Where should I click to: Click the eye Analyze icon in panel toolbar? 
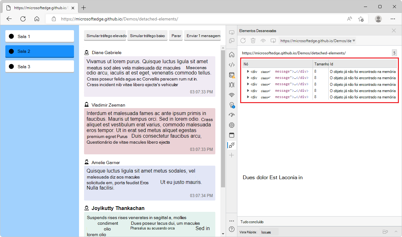tap(263, 41)
